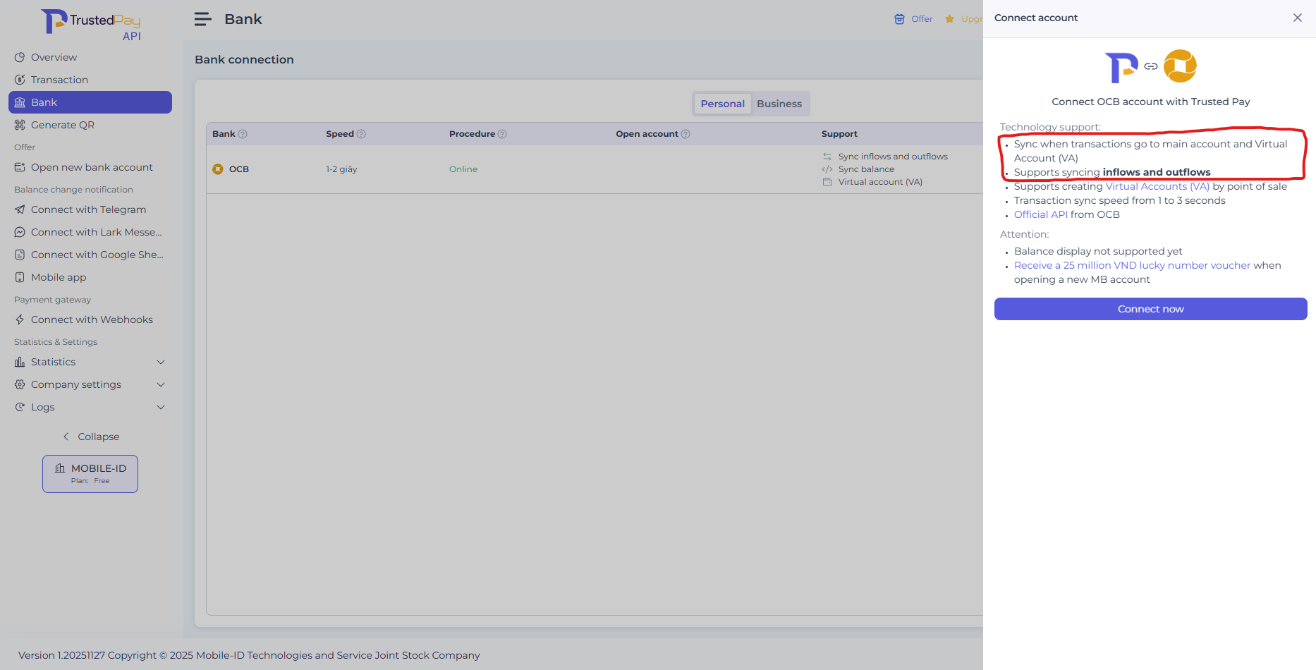Click the MOBILE-ID plan card
1316x670 pixels.
click(90, 474)
